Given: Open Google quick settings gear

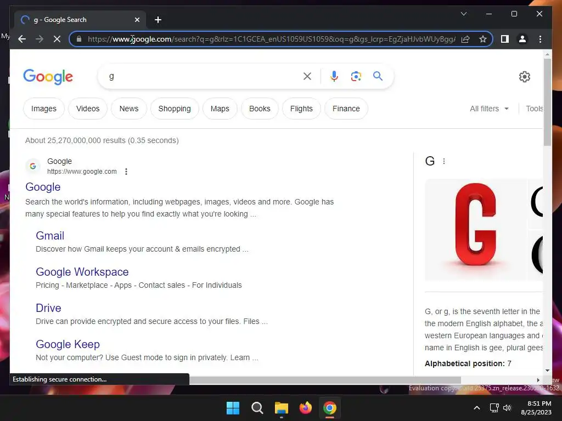Looking at the screenshot, I should [524, 77].
